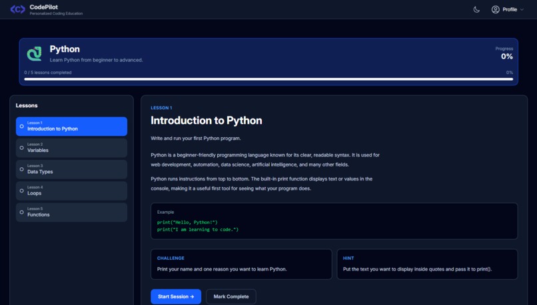Click the Profile avatar icon
Image resolution: width=537 pixels, height=305 pixels.
point(495,9)
